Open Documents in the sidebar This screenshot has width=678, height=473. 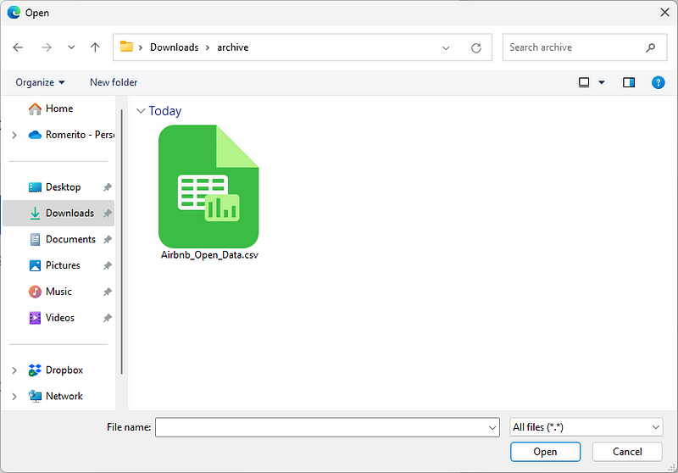pos(62,239)
